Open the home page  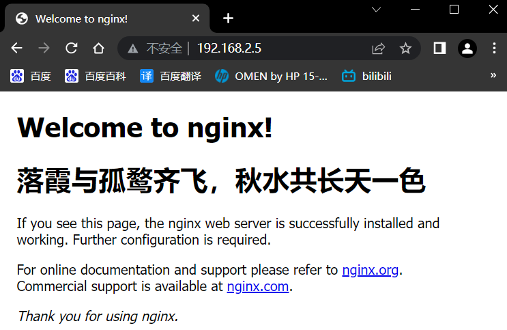(x=99, y=49)
